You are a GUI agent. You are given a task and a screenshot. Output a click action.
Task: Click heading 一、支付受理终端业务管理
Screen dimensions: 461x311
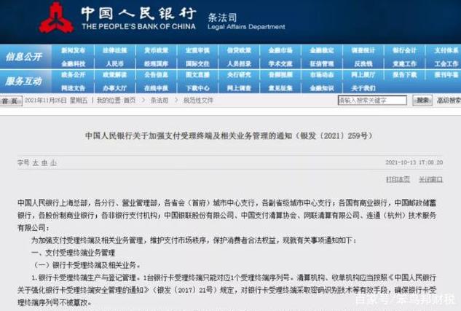click(x=73, y=253)
